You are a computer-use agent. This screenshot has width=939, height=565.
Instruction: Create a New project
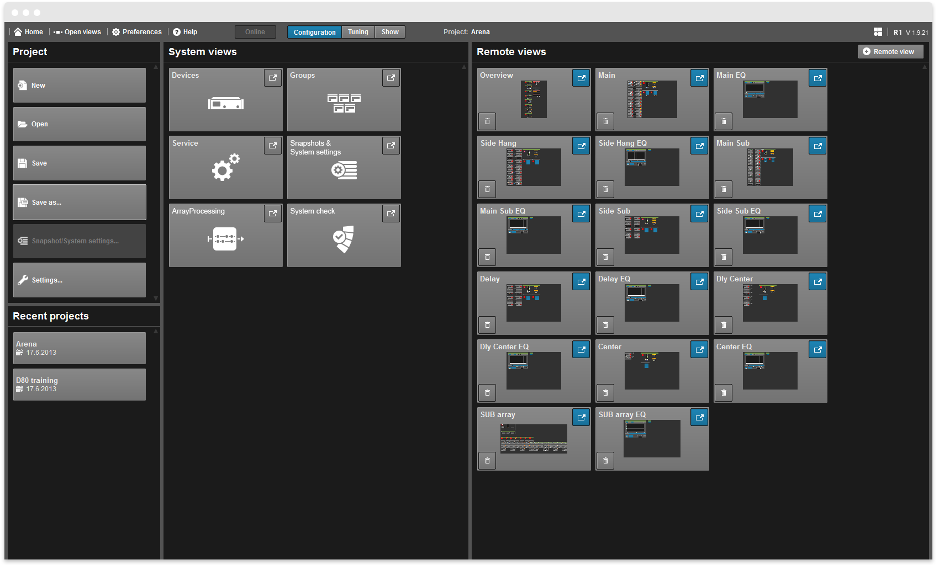(80, 85)
